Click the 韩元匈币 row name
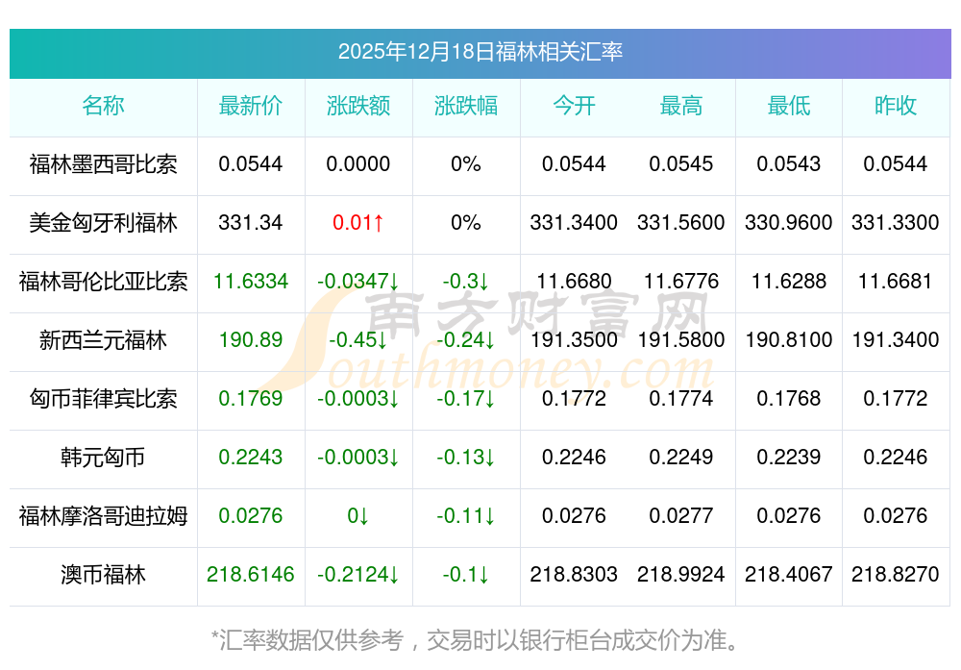Screen dimensions: 961x670 (103, 458)
